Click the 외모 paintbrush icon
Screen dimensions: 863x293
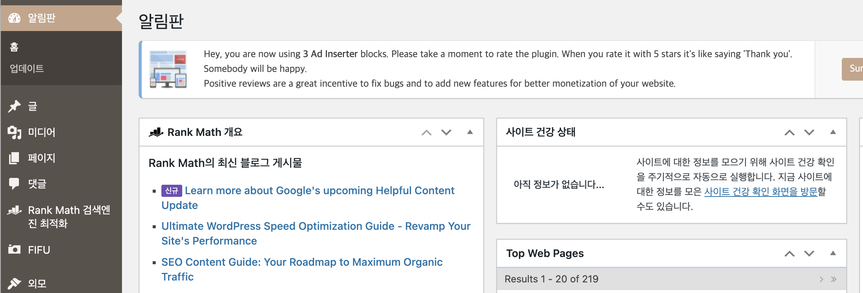tap(14, 283)
